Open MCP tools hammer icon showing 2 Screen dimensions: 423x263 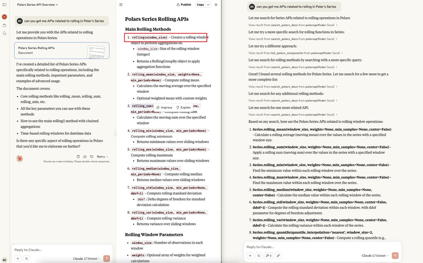tap(269, 256)
